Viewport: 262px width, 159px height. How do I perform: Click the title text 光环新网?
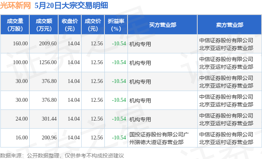pos(15,5)
